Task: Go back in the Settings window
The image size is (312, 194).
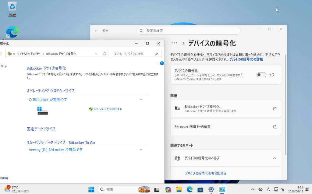Action: pyautogui.click(x=96, y=31)
